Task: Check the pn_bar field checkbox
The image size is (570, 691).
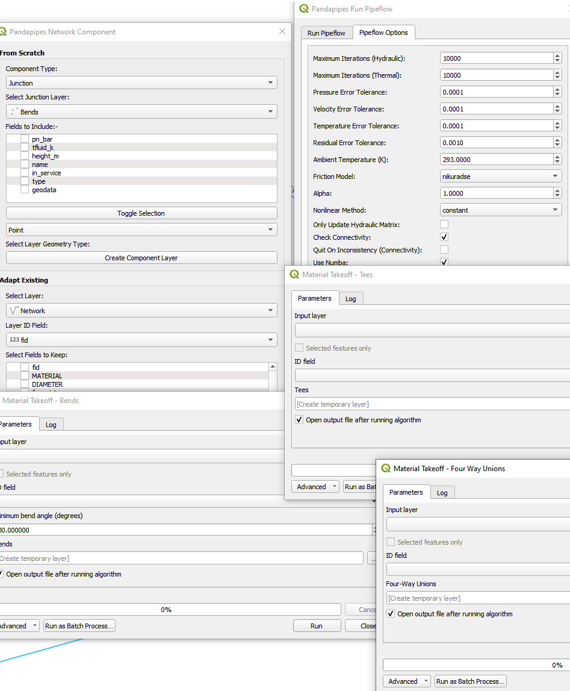Action: [x=25, y=139]
